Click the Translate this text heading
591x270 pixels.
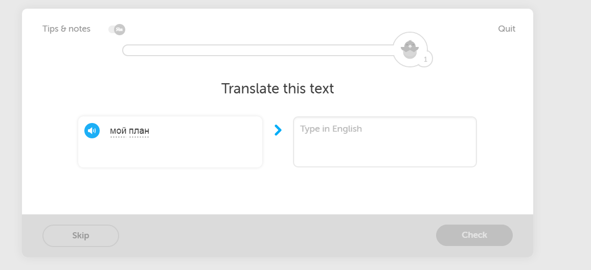coord(278,89)
